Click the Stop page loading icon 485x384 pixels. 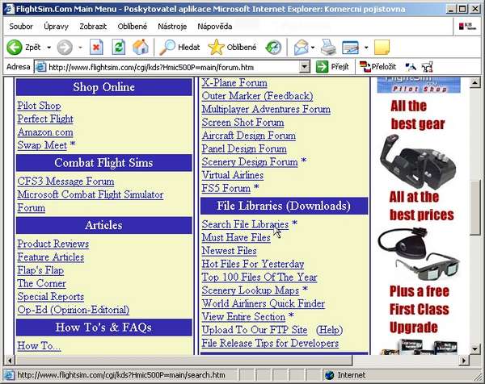pos(96,48)
